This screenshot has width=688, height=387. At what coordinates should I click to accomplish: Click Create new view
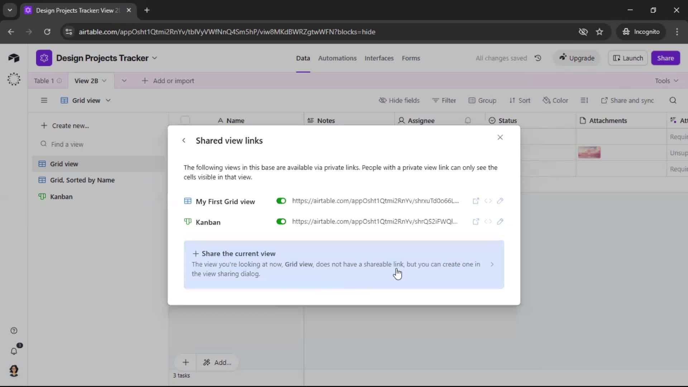pyautogui.click(x=65, y=126)
